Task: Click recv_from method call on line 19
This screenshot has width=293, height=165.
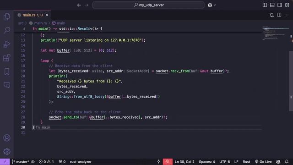Action: click(x=179, y=71)
